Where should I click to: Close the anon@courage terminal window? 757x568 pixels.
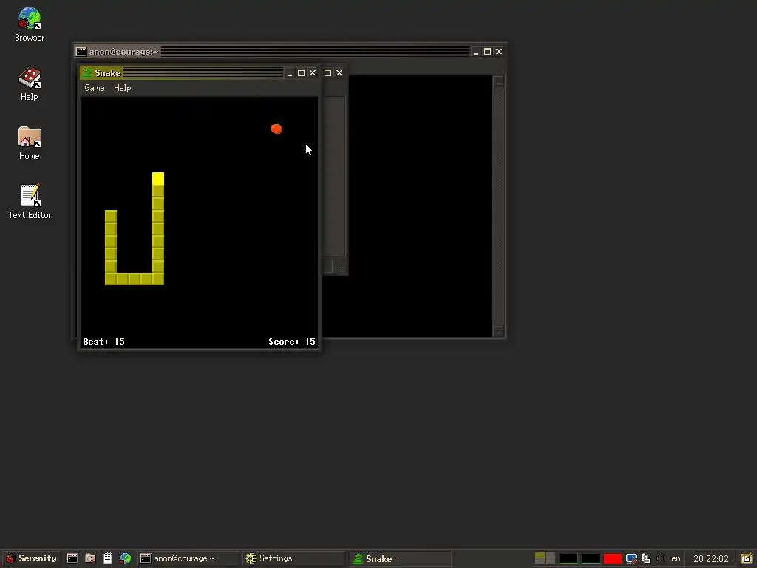pyautogui.click(x=499, y=52)
